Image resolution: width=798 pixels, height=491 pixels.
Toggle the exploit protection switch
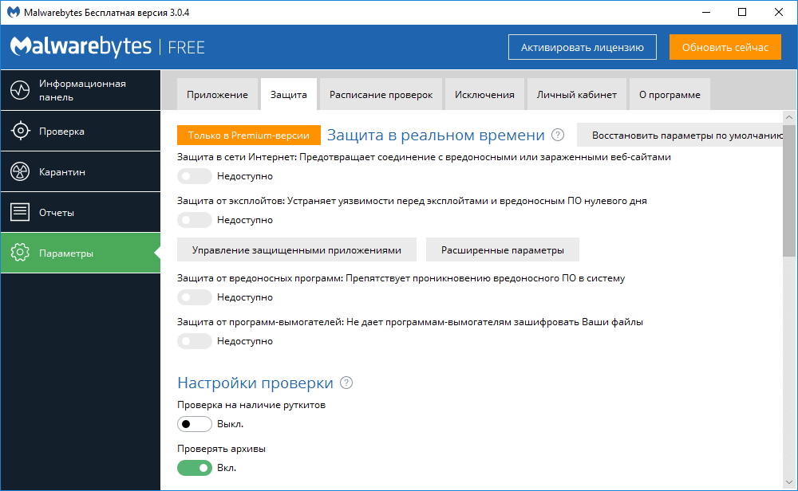195,220
